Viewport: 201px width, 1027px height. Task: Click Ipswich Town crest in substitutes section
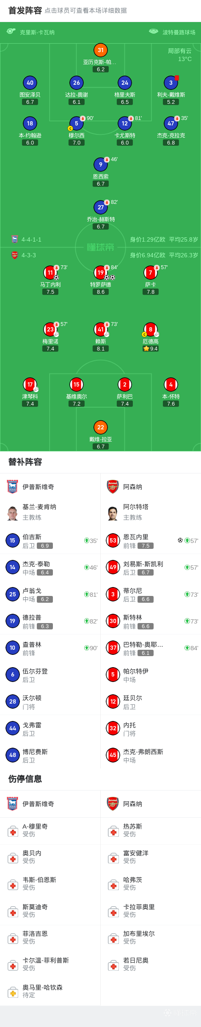pos(13,487)
